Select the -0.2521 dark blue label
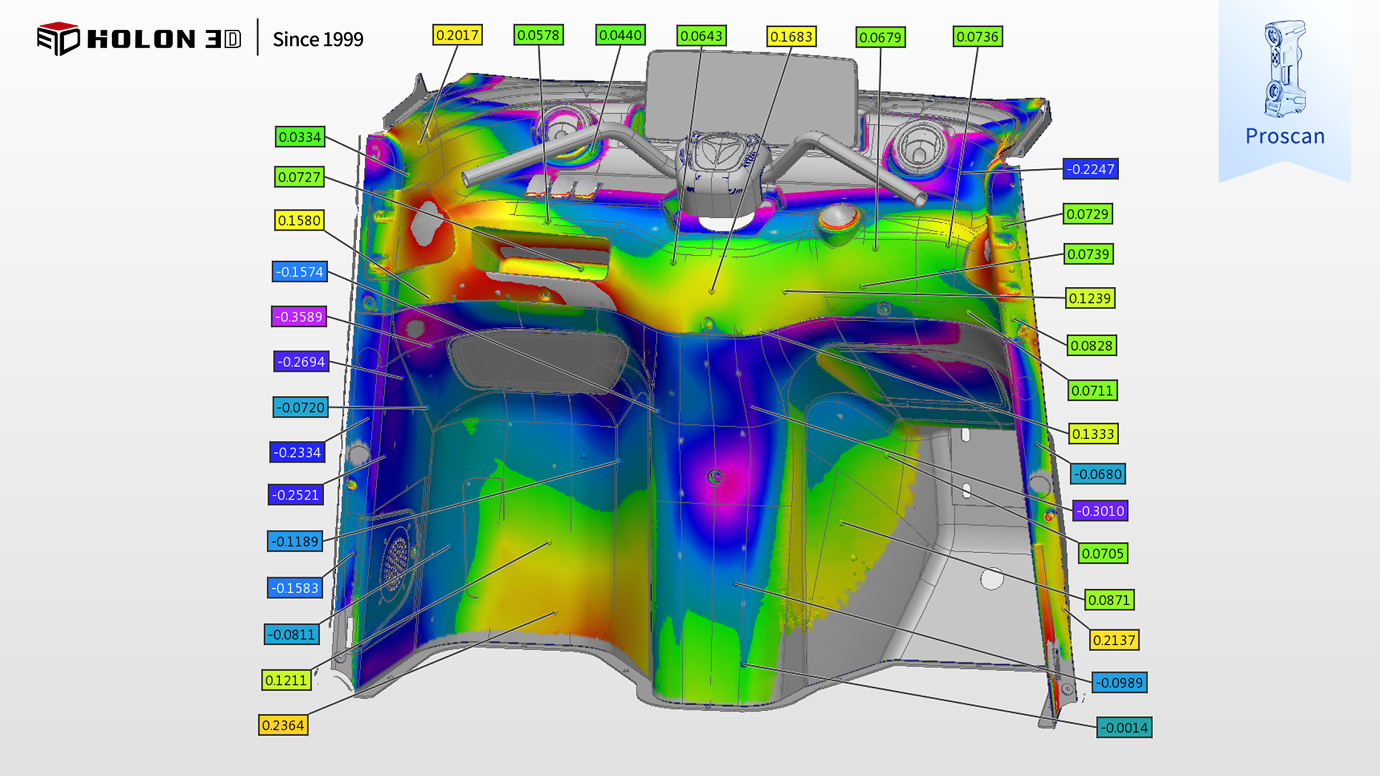1380x776 pixels. pos(295,495)
